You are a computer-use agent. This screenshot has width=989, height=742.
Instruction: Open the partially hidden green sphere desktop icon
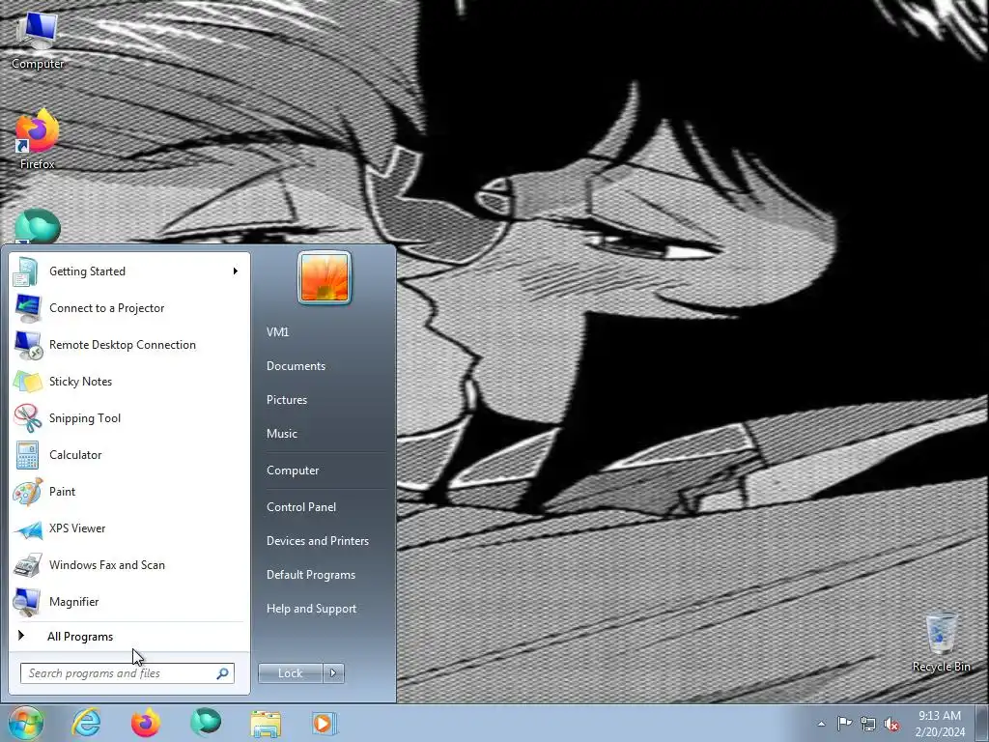coord(37,227)
